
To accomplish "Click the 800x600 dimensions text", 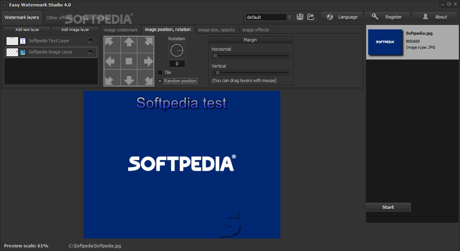I will (413, 41).
